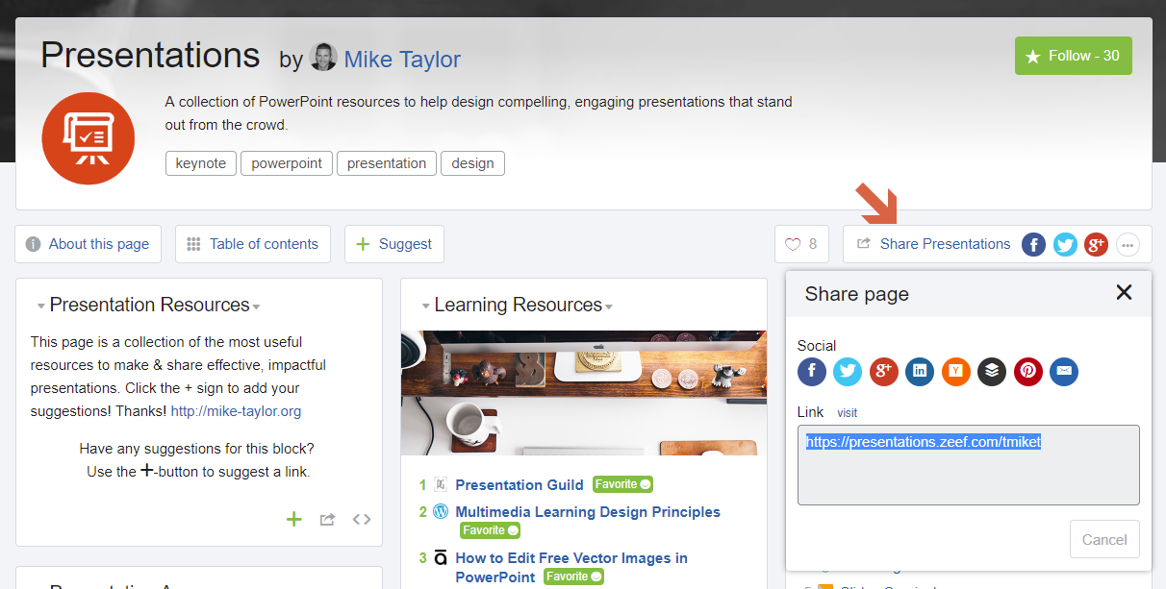Click the Buffer share icon
This screenshot has width=1166, height=589.
pyautogui.click(x=992, y=372)
